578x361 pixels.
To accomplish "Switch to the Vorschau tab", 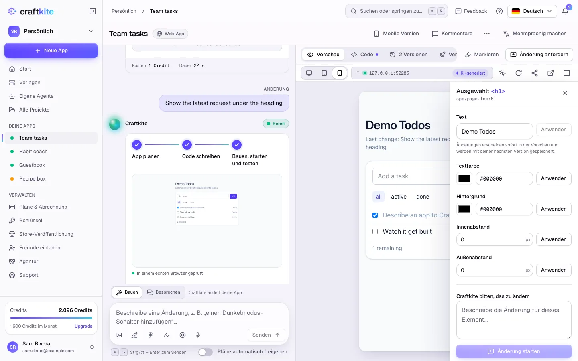I will click(324, 55).
